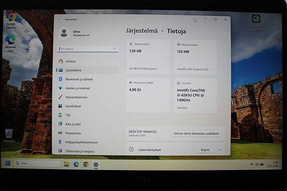Collapse the Laitemääritykset section chevron
The image size is (287, 191).
pos(220,150)
